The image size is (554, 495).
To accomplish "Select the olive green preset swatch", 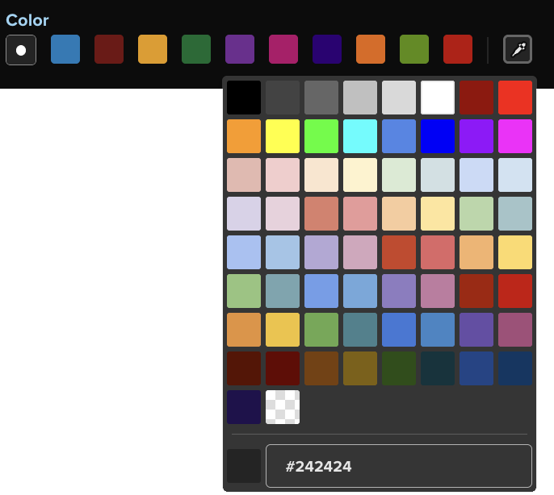I will click(x=414, y=49).
